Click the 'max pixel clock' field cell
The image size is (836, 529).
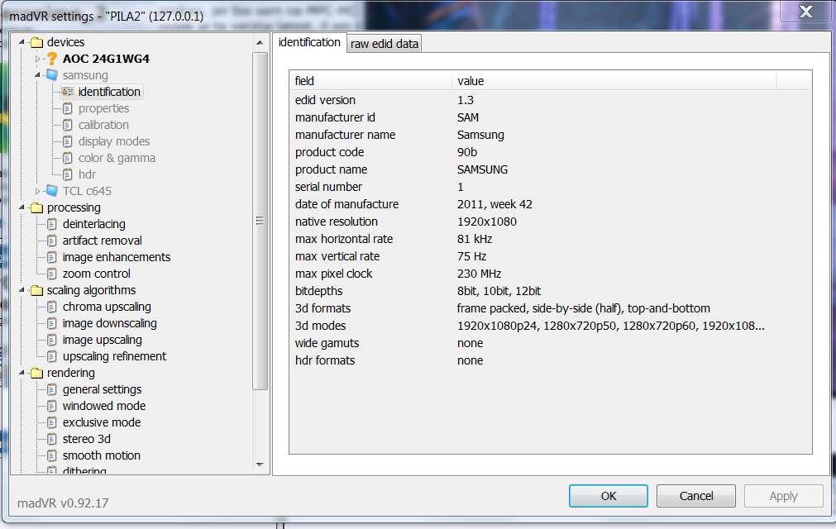(334, 274)
